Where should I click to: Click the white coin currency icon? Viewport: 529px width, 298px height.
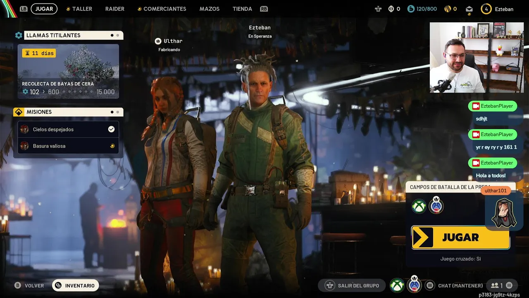(391, 9)
